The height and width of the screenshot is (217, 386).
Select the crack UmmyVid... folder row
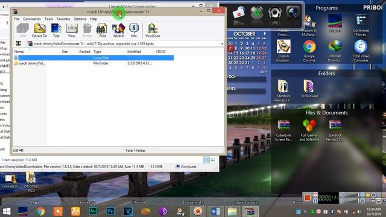click(93, 63)
